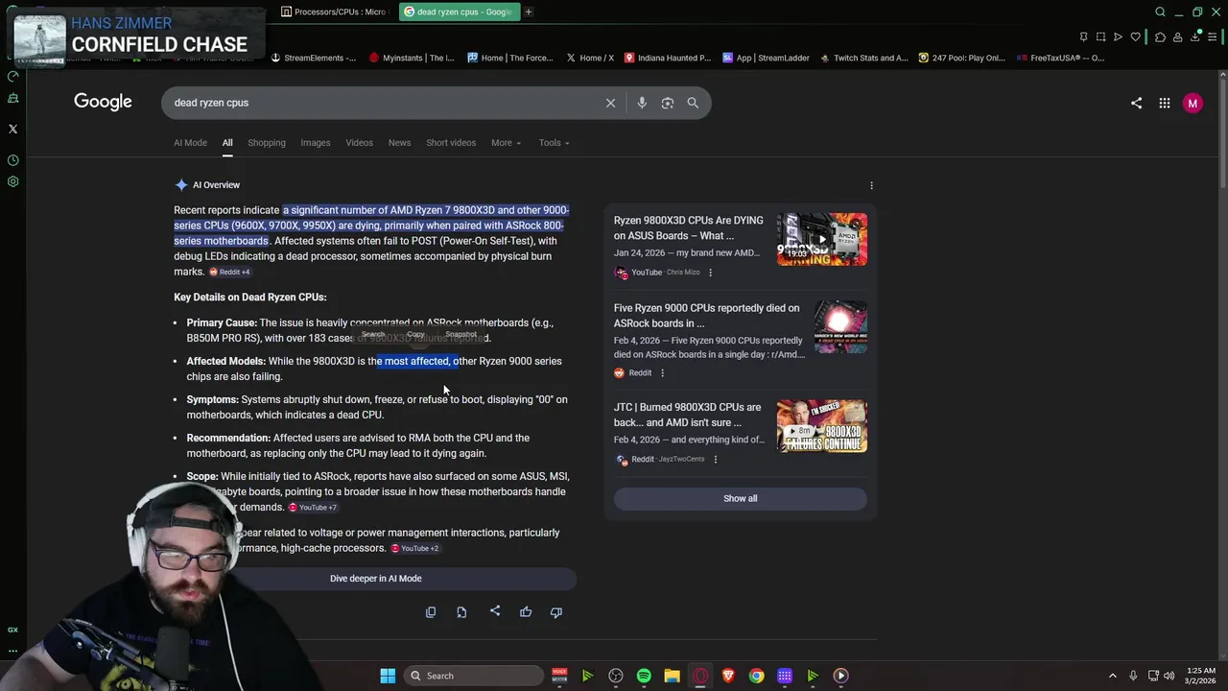Open FreeTaxUSA bookmark

pos(1060,58)
